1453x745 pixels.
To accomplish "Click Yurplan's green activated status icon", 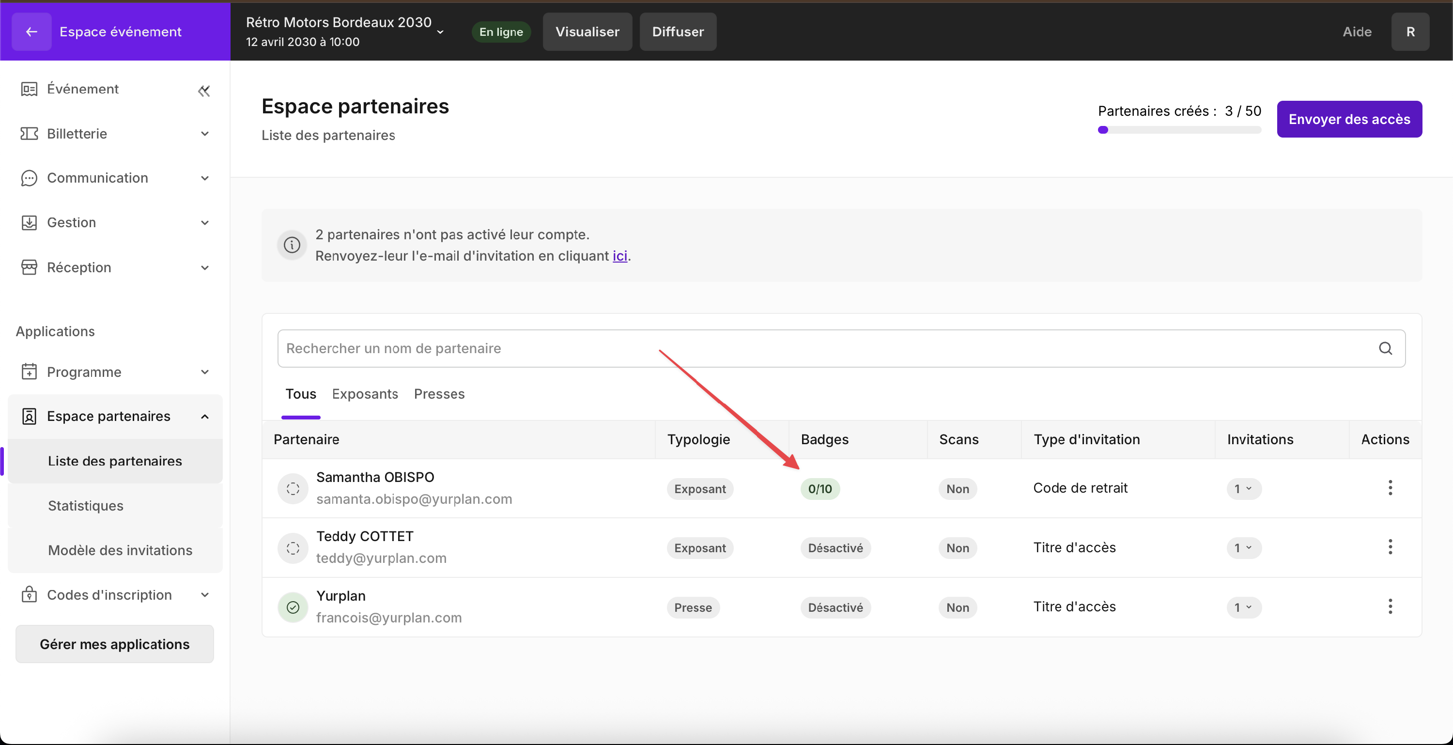I will tap(293, 607).
